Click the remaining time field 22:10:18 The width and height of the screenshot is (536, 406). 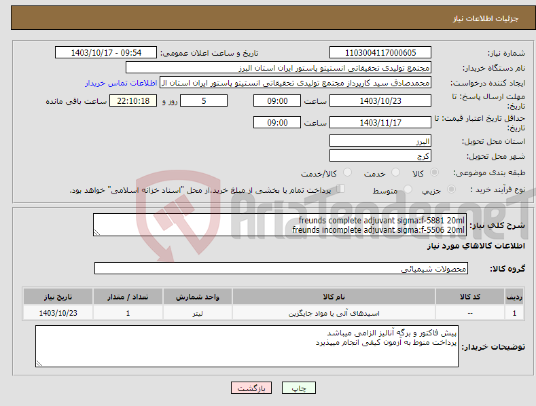pyautogui.click(x=133, y=100)
